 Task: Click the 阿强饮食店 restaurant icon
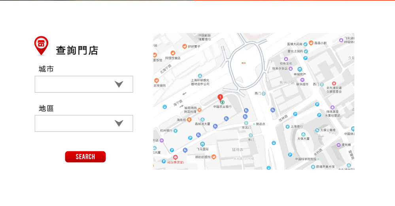[172, 53]
